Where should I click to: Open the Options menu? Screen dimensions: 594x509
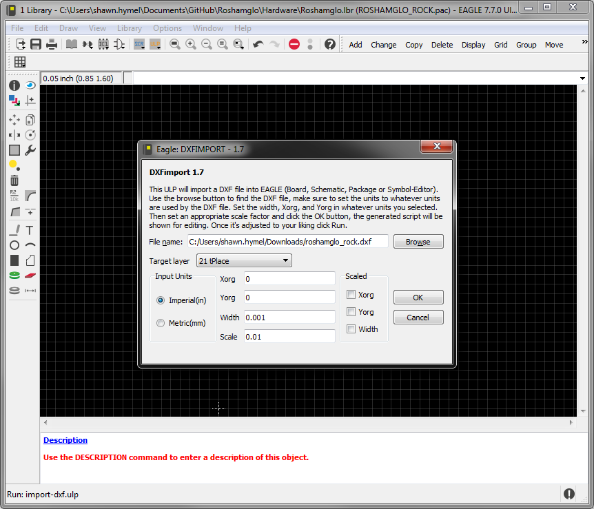tap(167, 28)
